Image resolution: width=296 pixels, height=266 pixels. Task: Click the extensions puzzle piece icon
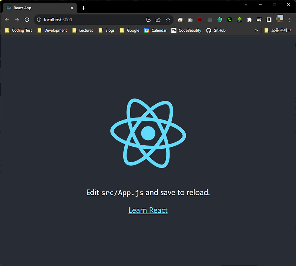point(249,20)
